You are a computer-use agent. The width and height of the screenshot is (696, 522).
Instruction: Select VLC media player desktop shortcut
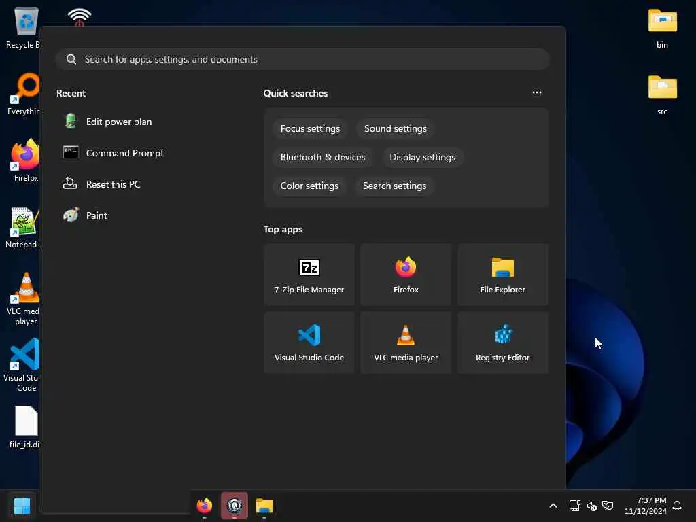[x=24, y=299]
